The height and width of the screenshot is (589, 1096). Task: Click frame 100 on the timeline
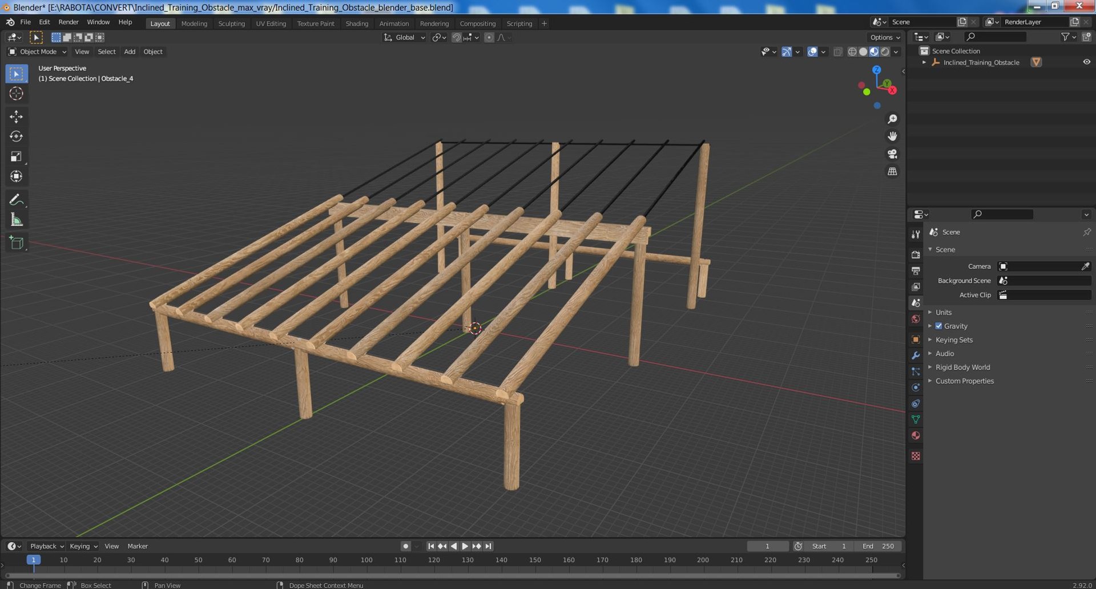click(x=366, y=560)
